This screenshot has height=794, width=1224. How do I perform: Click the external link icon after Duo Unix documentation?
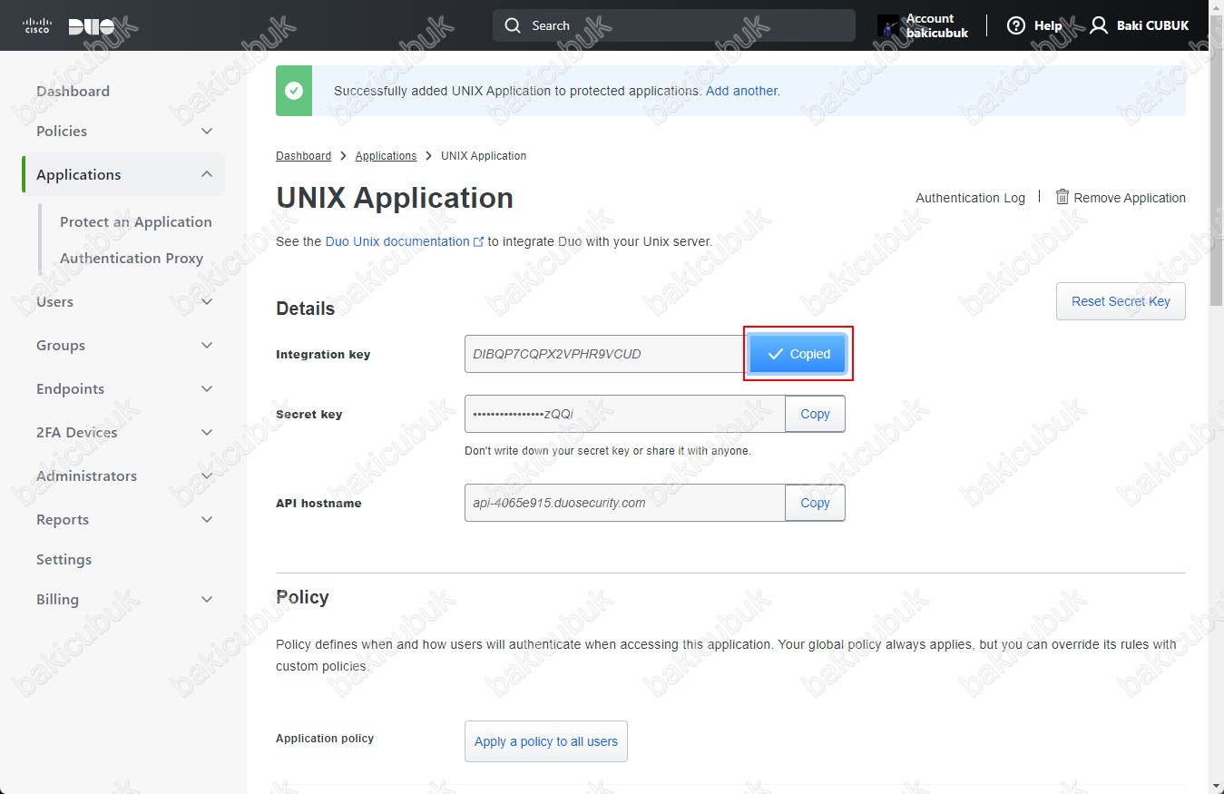coord(478,242)
